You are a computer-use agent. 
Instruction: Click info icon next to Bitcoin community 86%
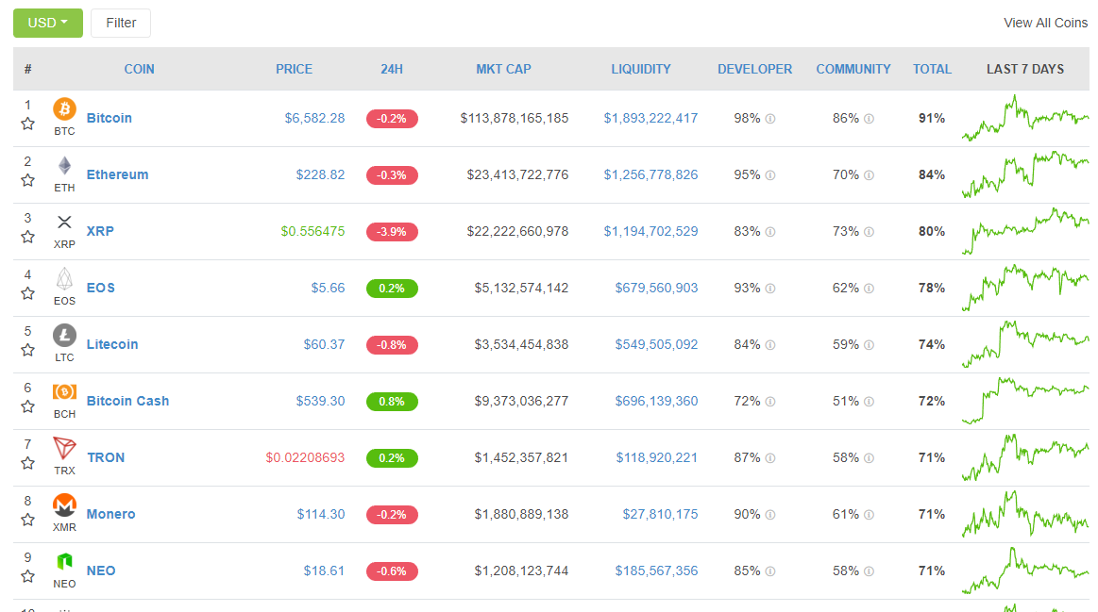click(x=869, y=119)
